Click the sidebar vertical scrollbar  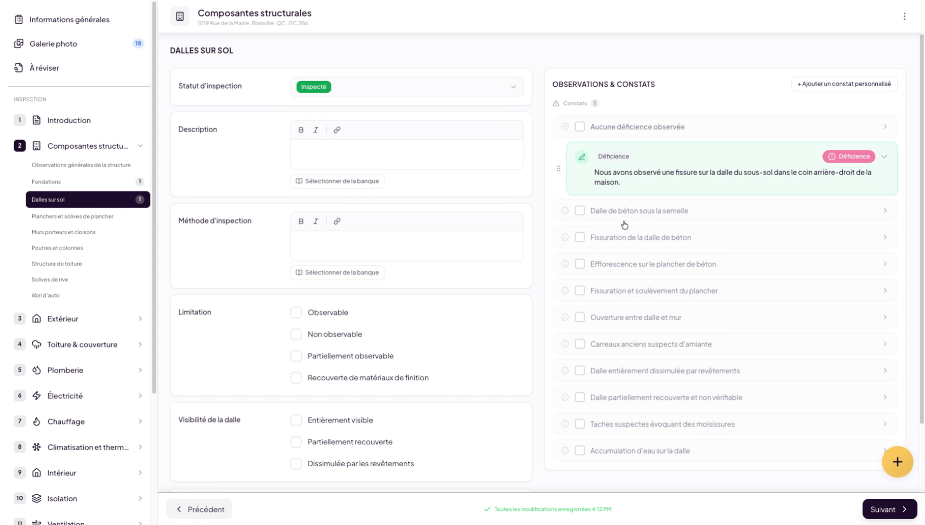pyautogui.click(x=154, y=194)
